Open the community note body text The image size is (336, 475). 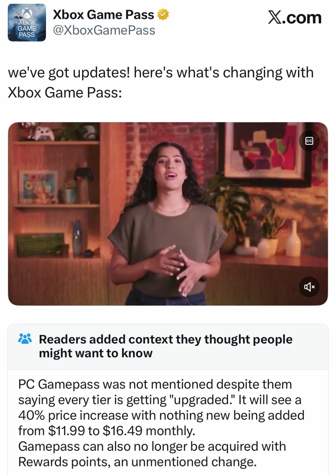pyautogui.click(x=161, y=423)
